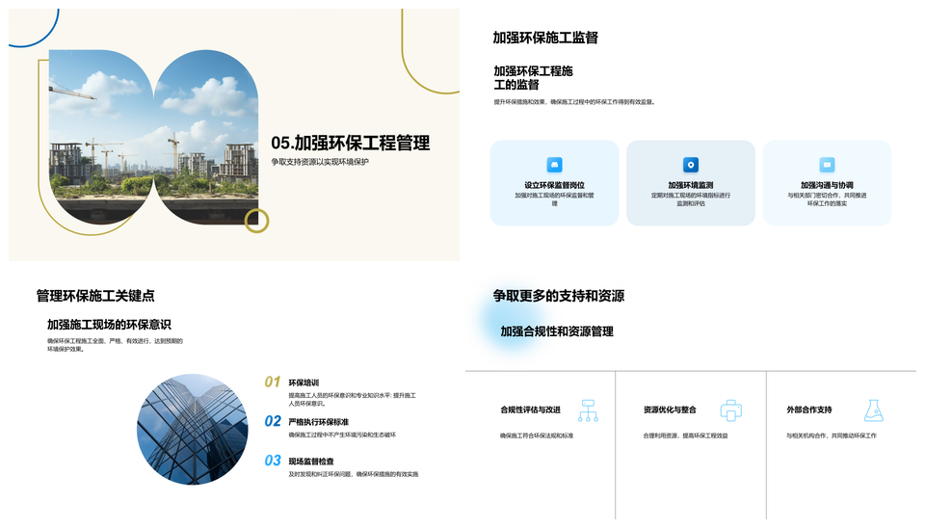Click the construction site cranes photo

click(x=154, y=135)
